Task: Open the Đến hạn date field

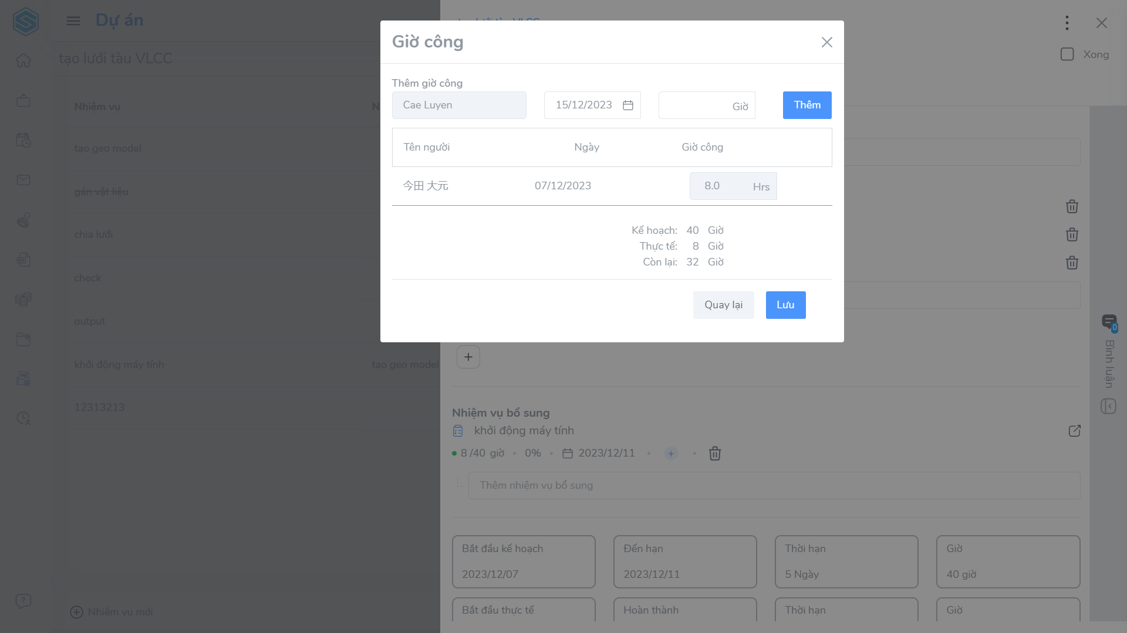Action: pyautogui.click(x=685, y=561)
